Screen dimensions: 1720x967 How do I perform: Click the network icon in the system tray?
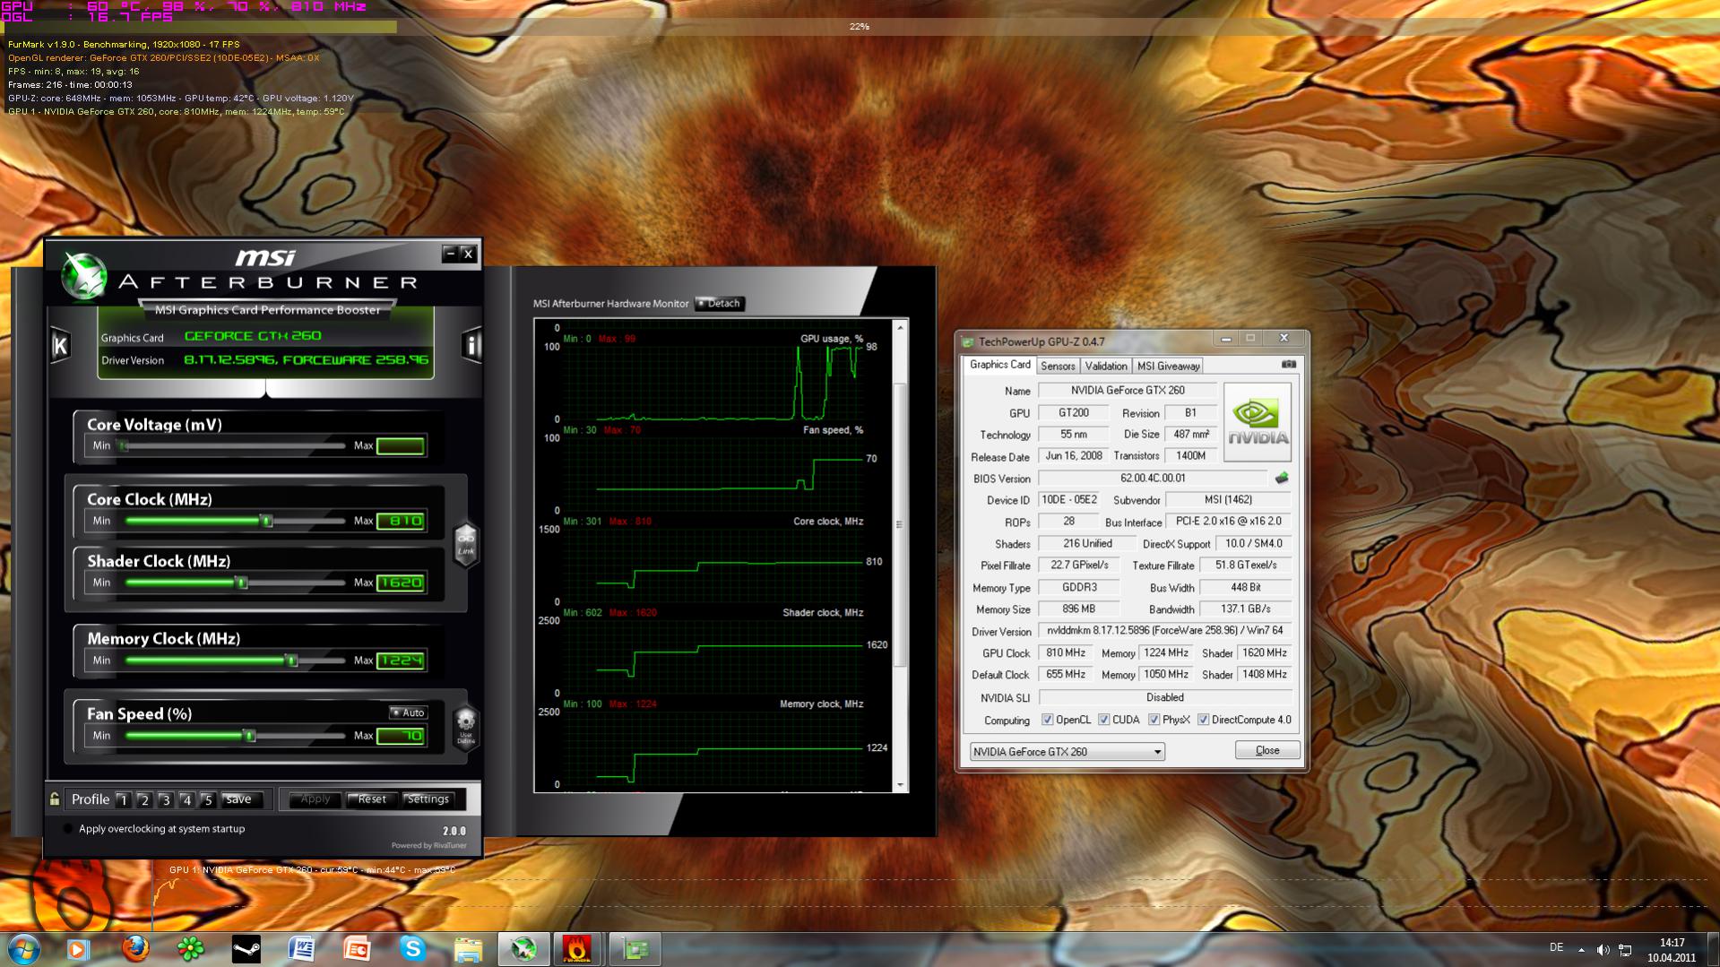point(1625,950)
